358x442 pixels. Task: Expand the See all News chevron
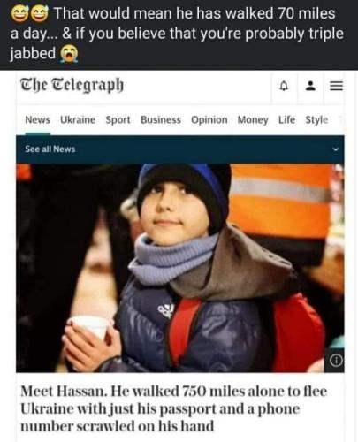pyautogui.click(x=336, y=149)
